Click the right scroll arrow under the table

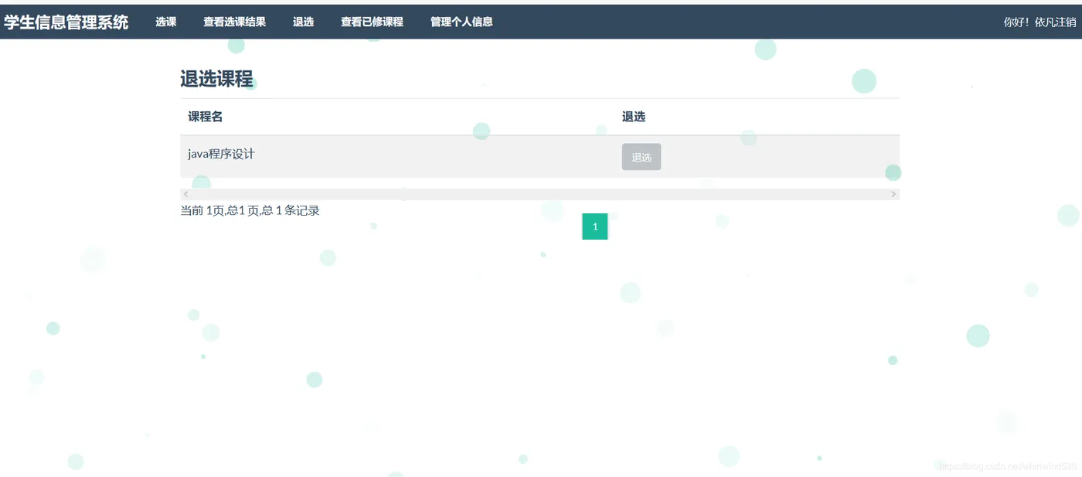click(x=894, y=194)
